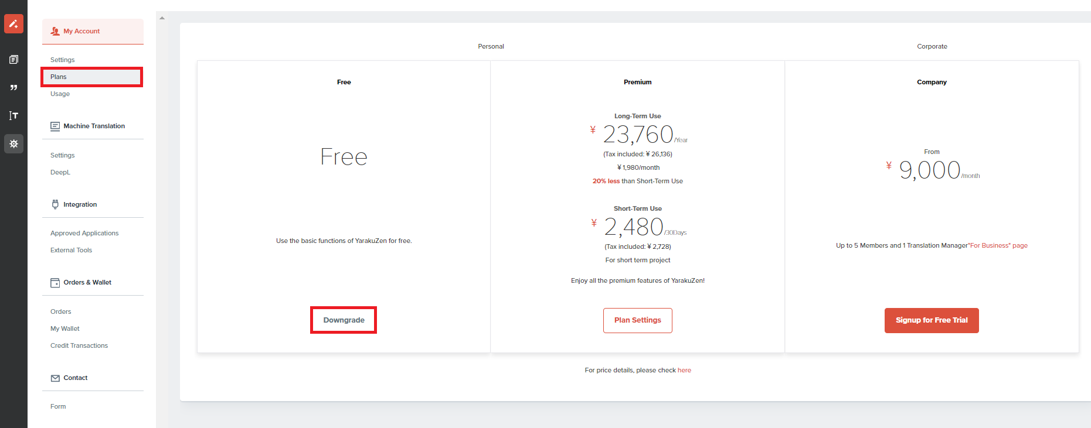This screenshot has height=428, width=1091.
Task: Click "Short-Term Use" heading
Action: coord(638,208)
